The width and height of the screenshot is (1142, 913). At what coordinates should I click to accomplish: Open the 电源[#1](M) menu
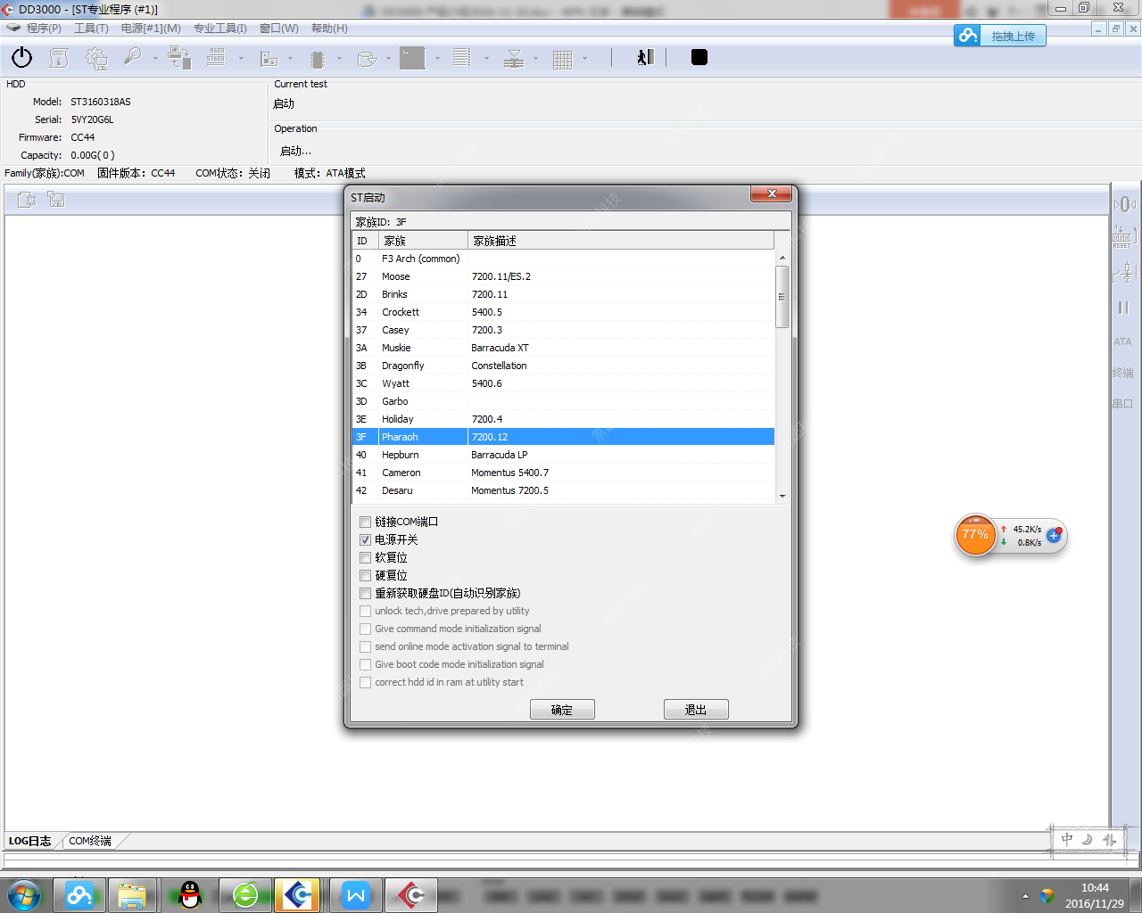151,29
